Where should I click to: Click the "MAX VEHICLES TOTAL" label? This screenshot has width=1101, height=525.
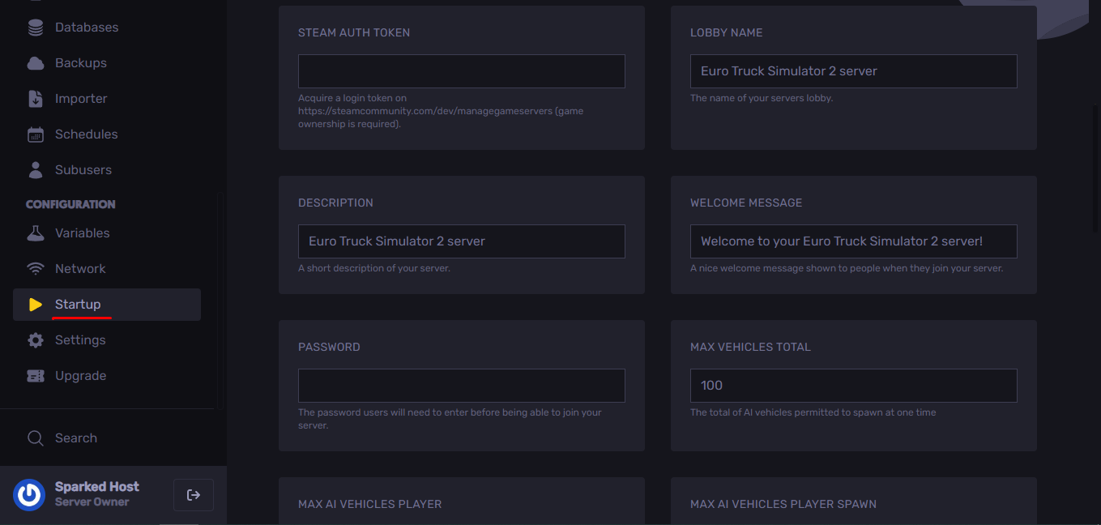click(750, 348)
